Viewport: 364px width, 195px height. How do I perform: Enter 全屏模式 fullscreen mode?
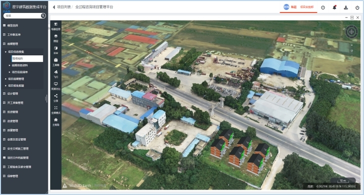click(56, 110)
